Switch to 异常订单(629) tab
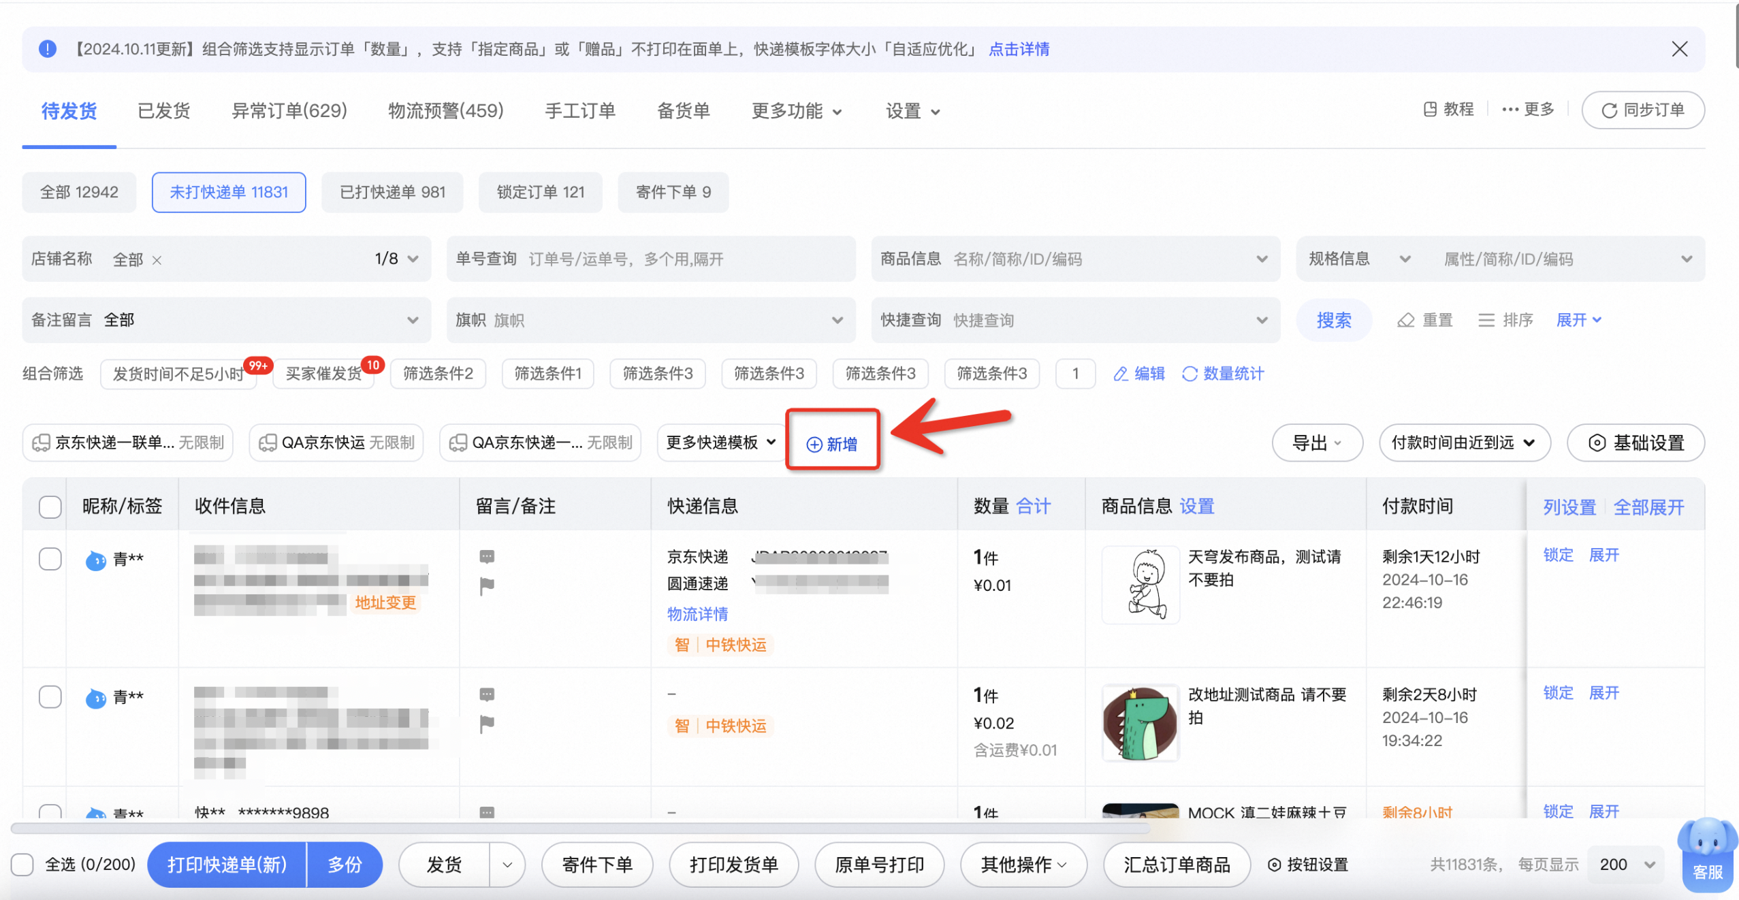 [289, 111]
